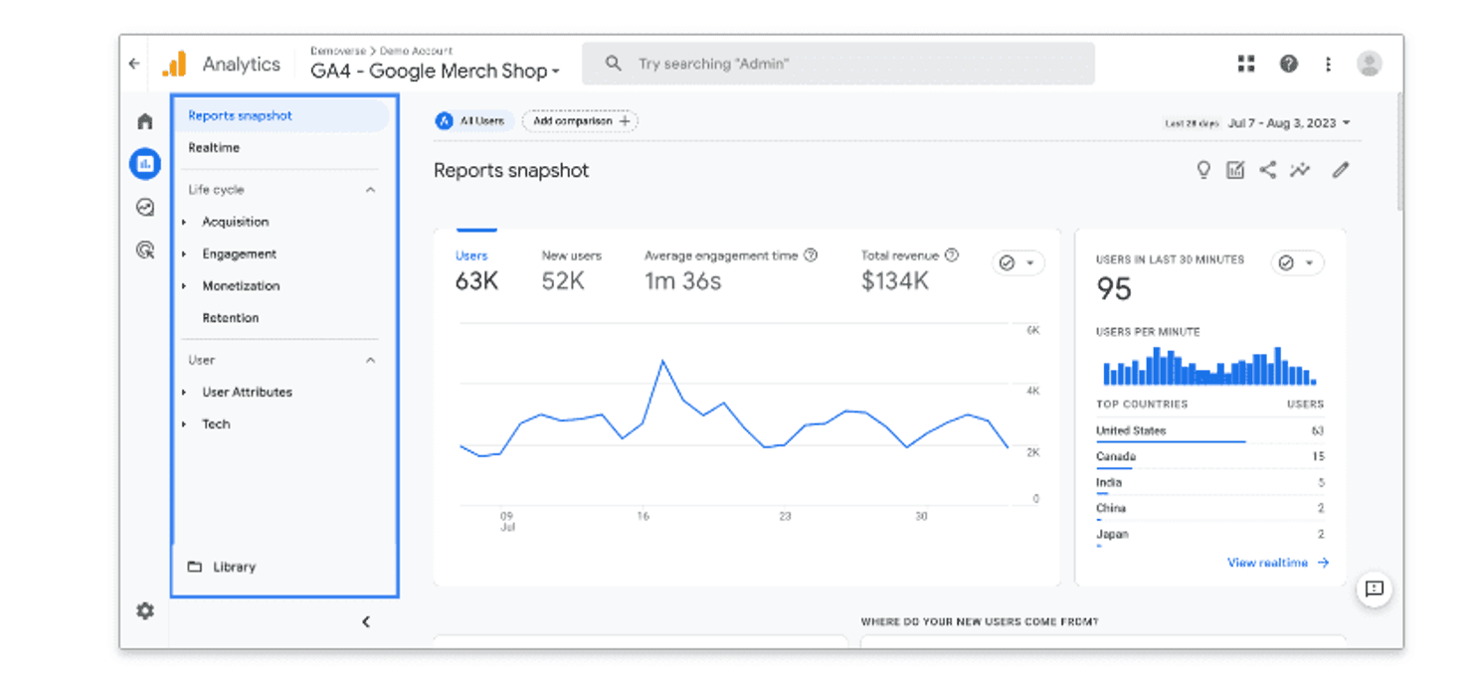Open the Advertising icon in left rail
This screenshot has width=1479, height=673.
145,250
